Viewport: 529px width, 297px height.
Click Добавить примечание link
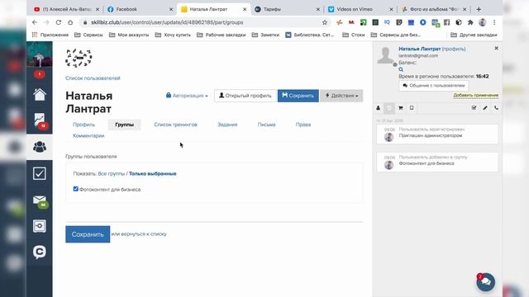point(476,96)
